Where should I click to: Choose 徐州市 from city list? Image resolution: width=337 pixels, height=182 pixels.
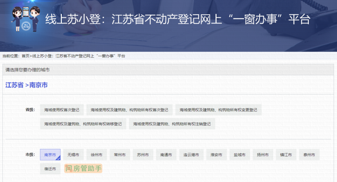click(96, 155)
